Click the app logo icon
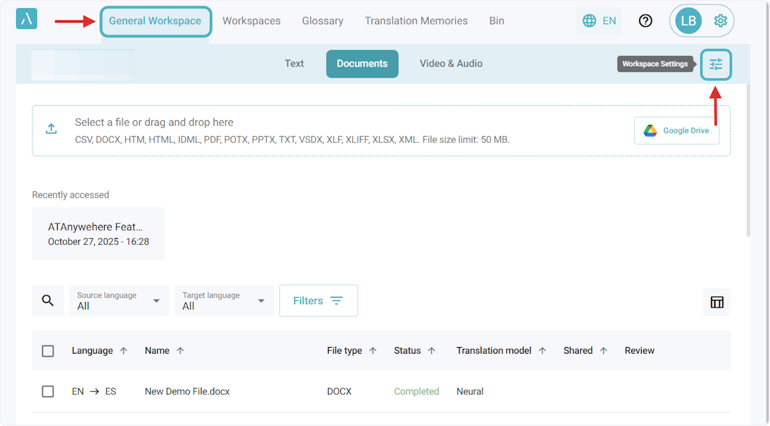The height and width of the screenshot is (426, 770). pyautogui.click(x=26, y=19)
